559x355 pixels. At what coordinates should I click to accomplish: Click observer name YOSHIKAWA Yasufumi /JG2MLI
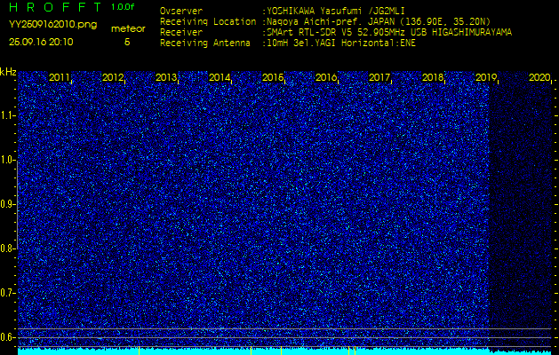click(x=335, y=11)
